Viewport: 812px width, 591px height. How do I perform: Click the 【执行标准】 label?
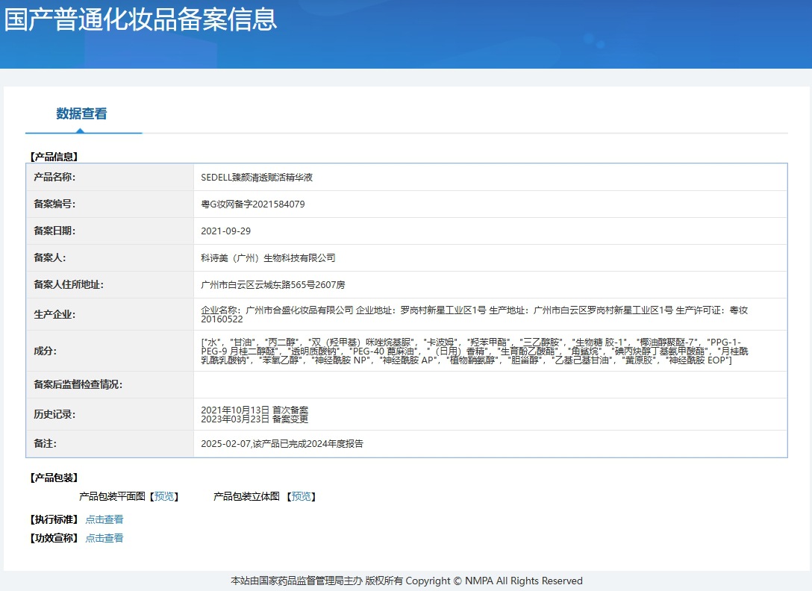(54, 519)
